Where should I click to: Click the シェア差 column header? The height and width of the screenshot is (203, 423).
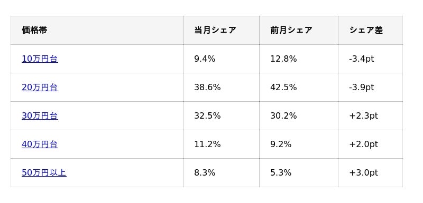click(371, 31)
